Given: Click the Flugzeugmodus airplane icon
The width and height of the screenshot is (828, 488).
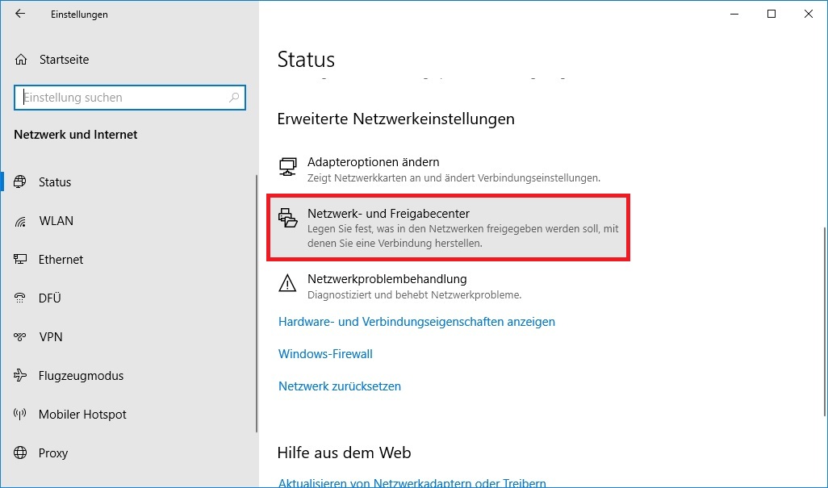Looking at the screenshot, I should [20, 375].
